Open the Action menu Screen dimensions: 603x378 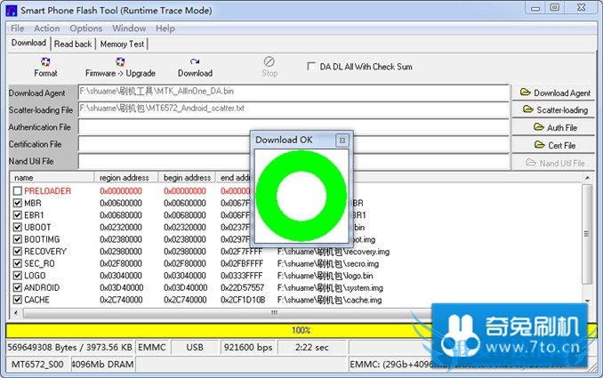point(47,28)
